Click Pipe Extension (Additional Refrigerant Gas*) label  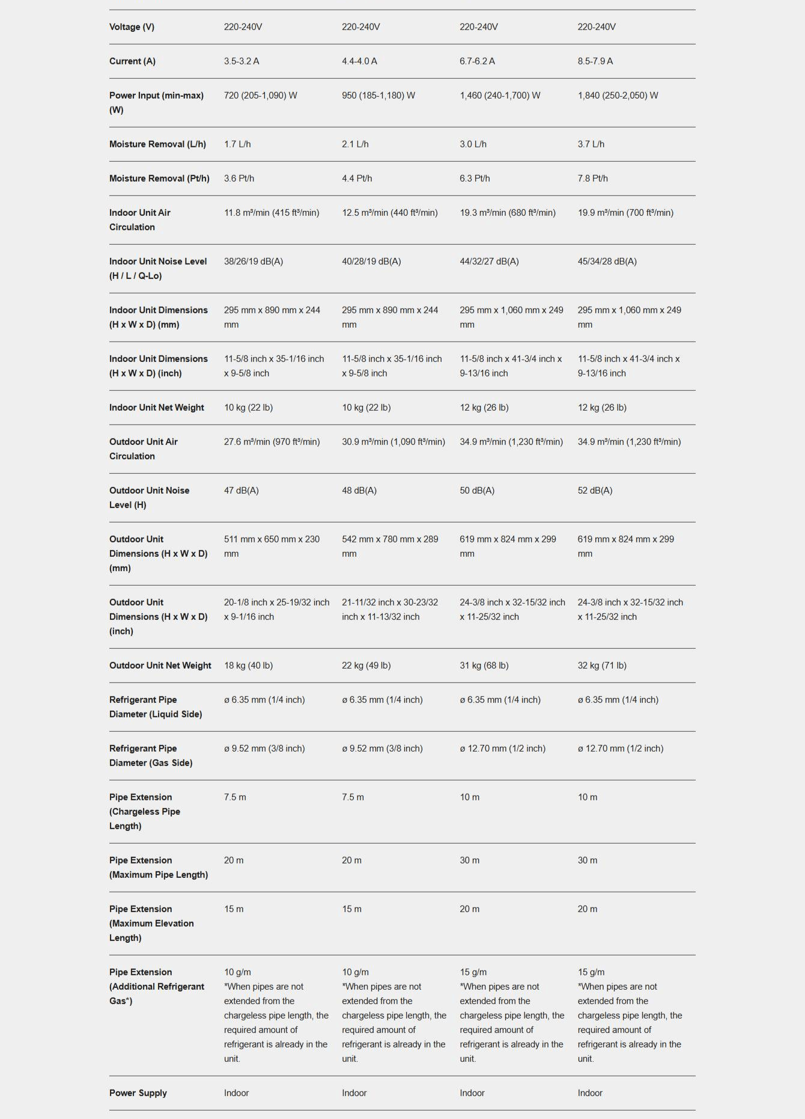[x=157, y=987]
